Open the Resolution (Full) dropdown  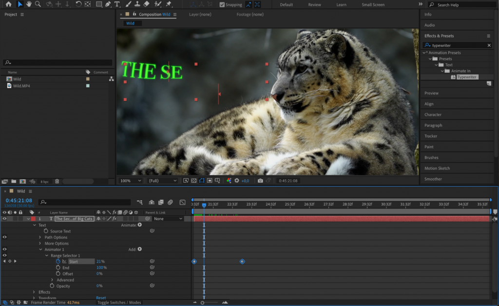click(x=162, y=180)
